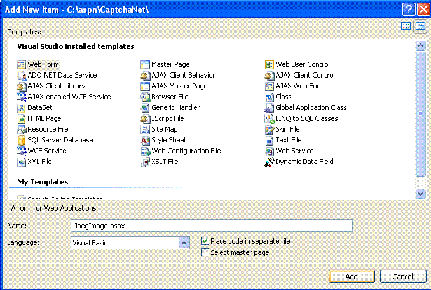The width and height of the screenshot is (431, 290).
Task: Select the ADO.NET Data Service icon
Action: click(22, 75)
